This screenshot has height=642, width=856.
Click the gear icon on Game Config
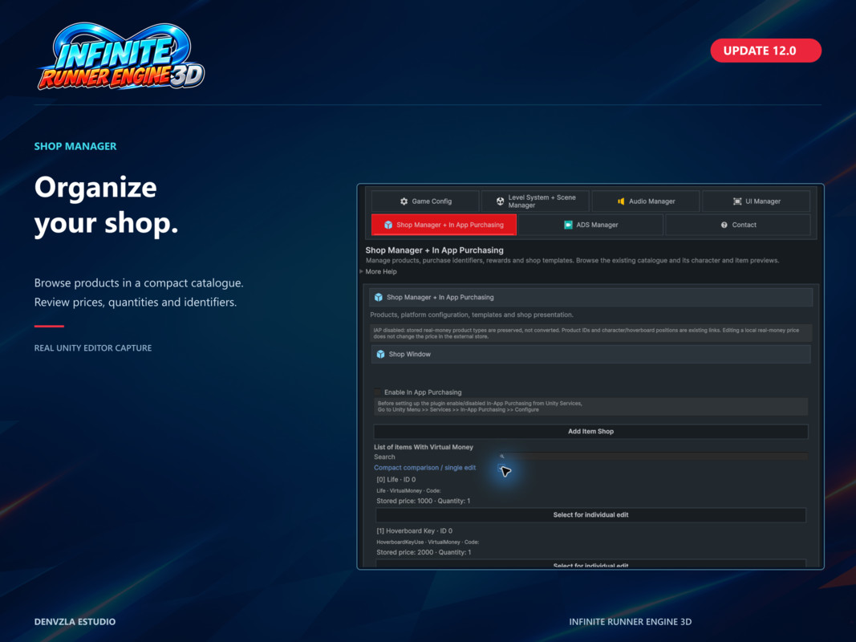click(404, 201)
